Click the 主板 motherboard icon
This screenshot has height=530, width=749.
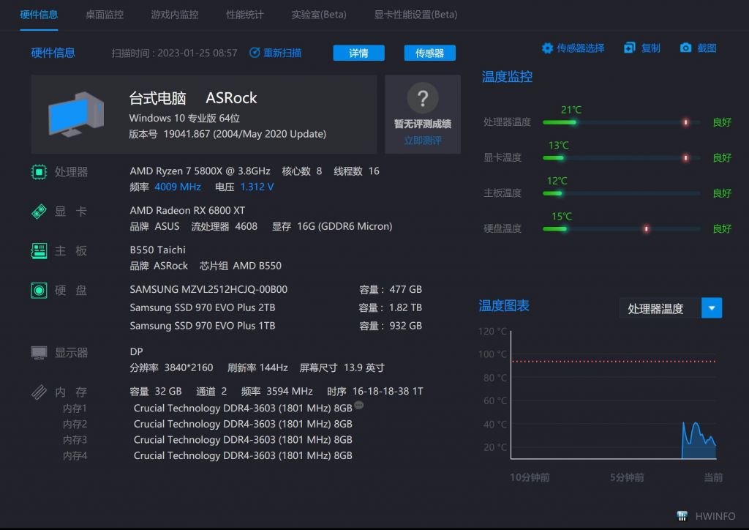(39, 251)
